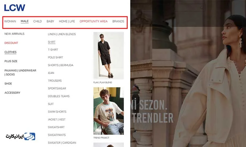Open the WOMAN menu tab
Image resolution: width=246 pixels, height=147 pixels.
(x=10, y=21)
